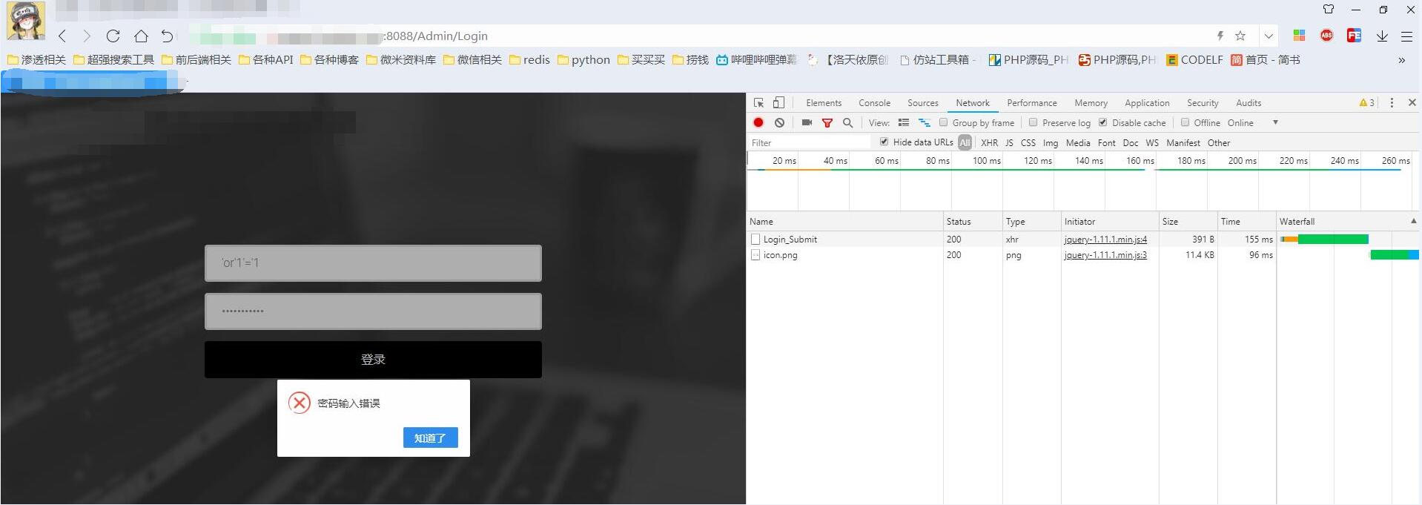Open the 渗透相关 bookmark folder
Image resolution: width=1422 pixels, height=505 pixels.
36,59
